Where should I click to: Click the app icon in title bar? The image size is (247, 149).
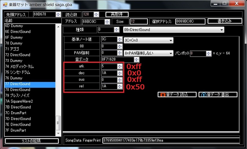pos(5,5)
